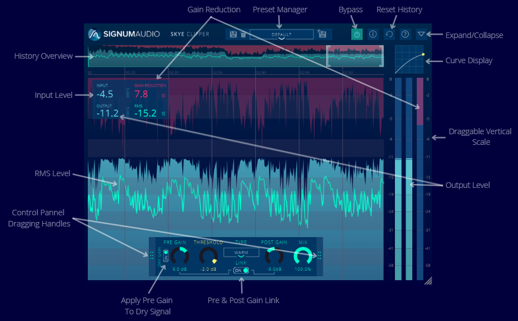Viewport: 518px width, 321px height.
Task: Open the WARM clipping type dropdown
Action: (x=241, y=253)
